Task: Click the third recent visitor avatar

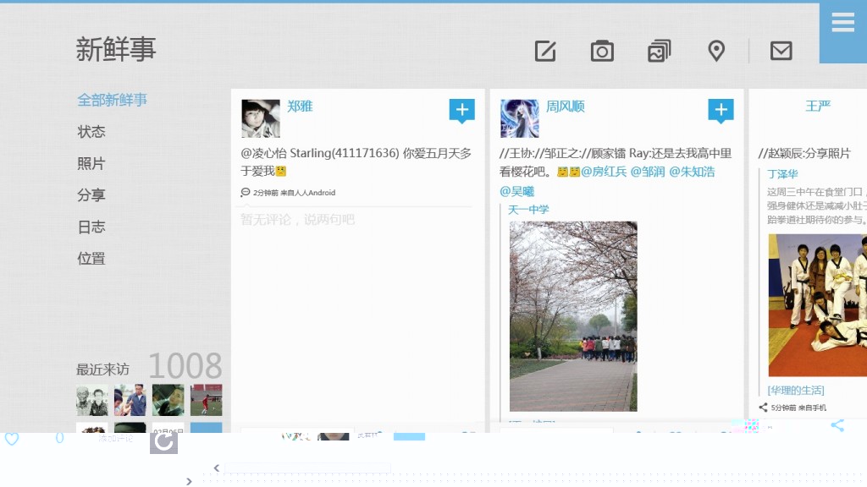Action: [168, 400]
